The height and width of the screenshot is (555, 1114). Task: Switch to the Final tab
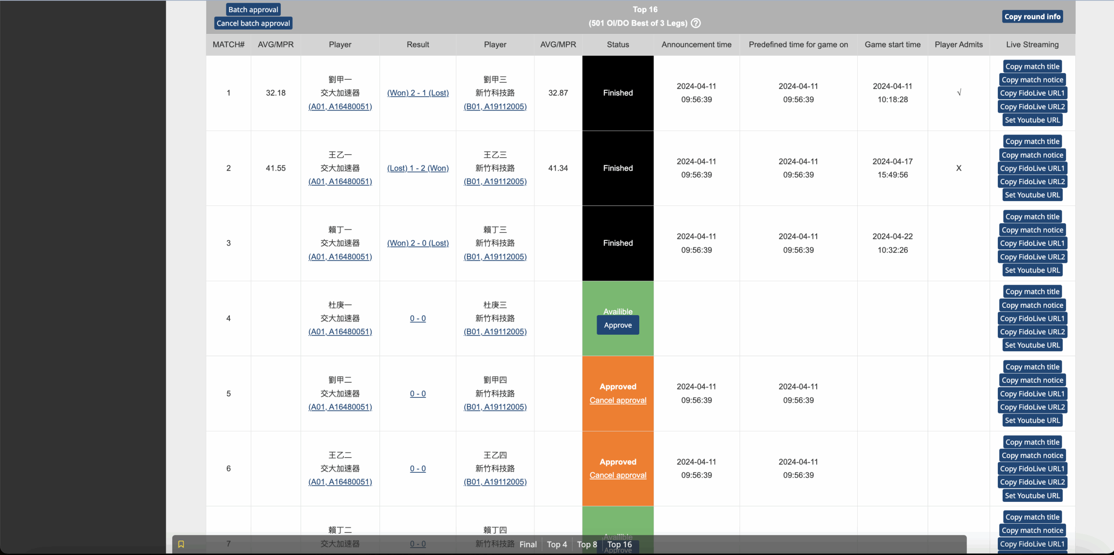(x=528, y=545)
